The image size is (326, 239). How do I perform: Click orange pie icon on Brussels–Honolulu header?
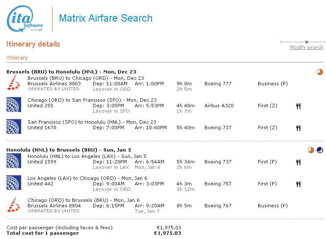pyautogui.click(x=320, y=72)
